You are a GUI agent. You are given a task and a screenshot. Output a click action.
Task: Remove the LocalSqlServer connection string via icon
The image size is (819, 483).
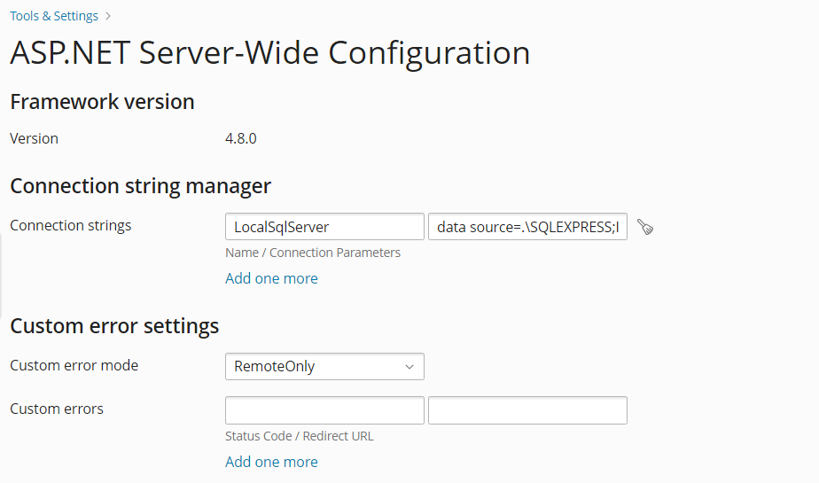pos(645,227)
